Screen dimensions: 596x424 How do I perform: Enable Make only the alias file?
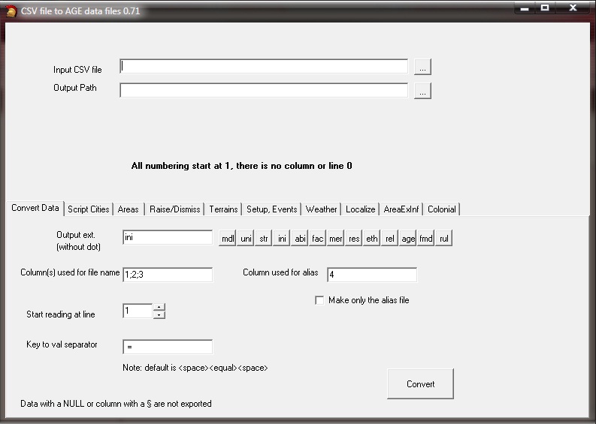(320, 300)
